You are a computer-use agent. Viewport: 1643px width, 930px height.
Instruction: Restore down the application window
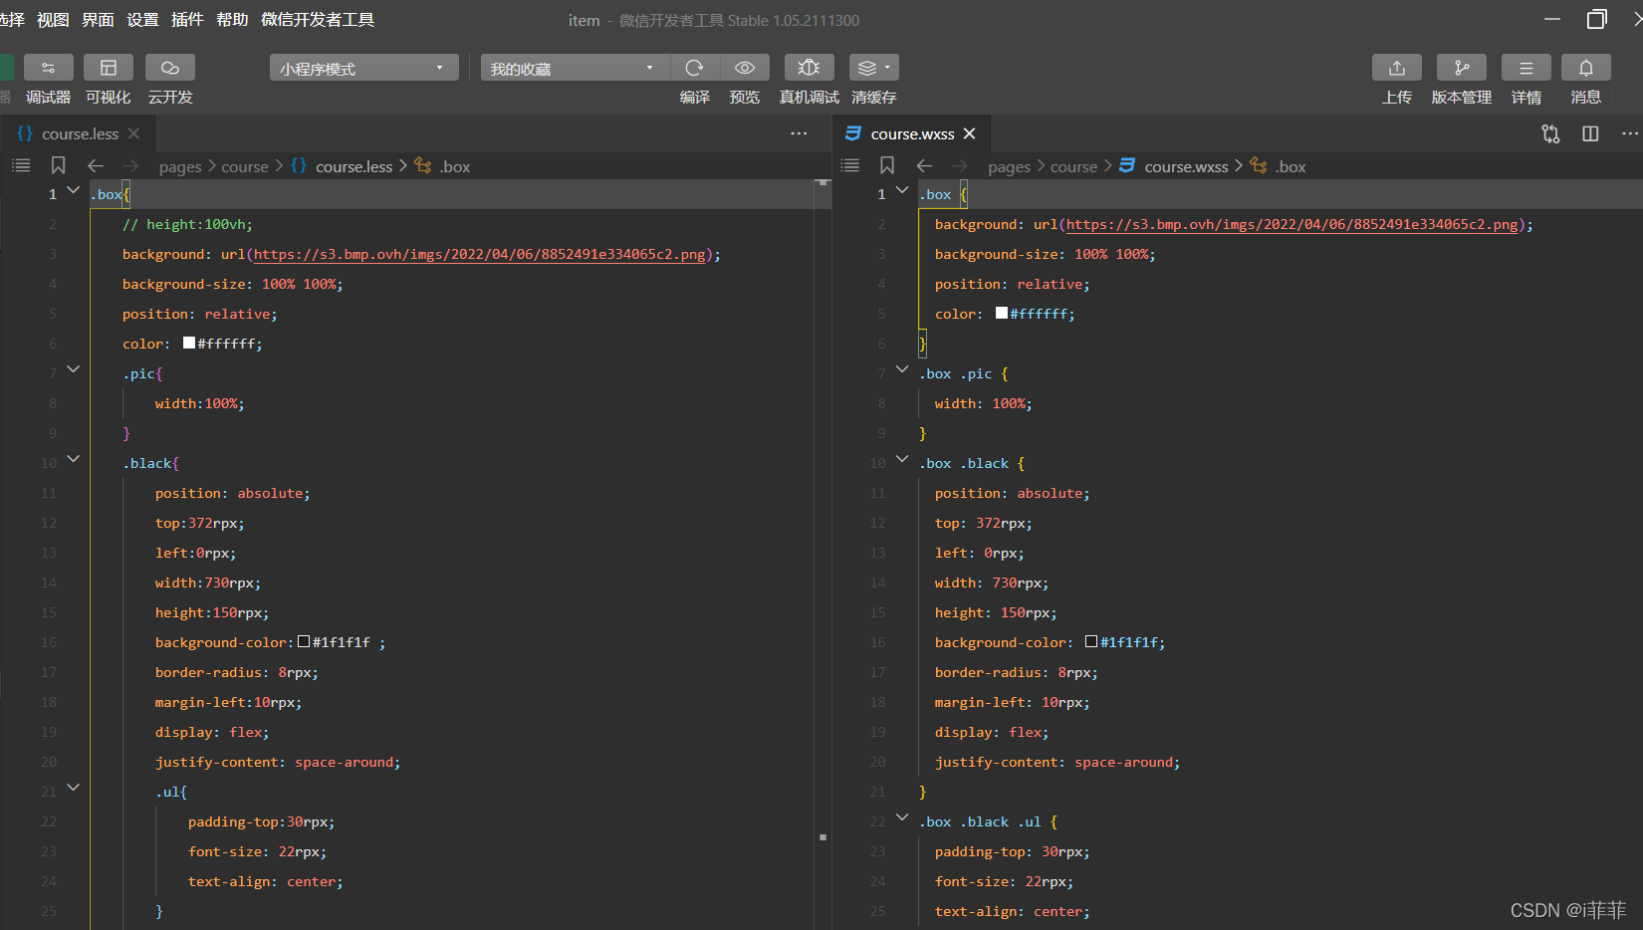click(1597, 19)
